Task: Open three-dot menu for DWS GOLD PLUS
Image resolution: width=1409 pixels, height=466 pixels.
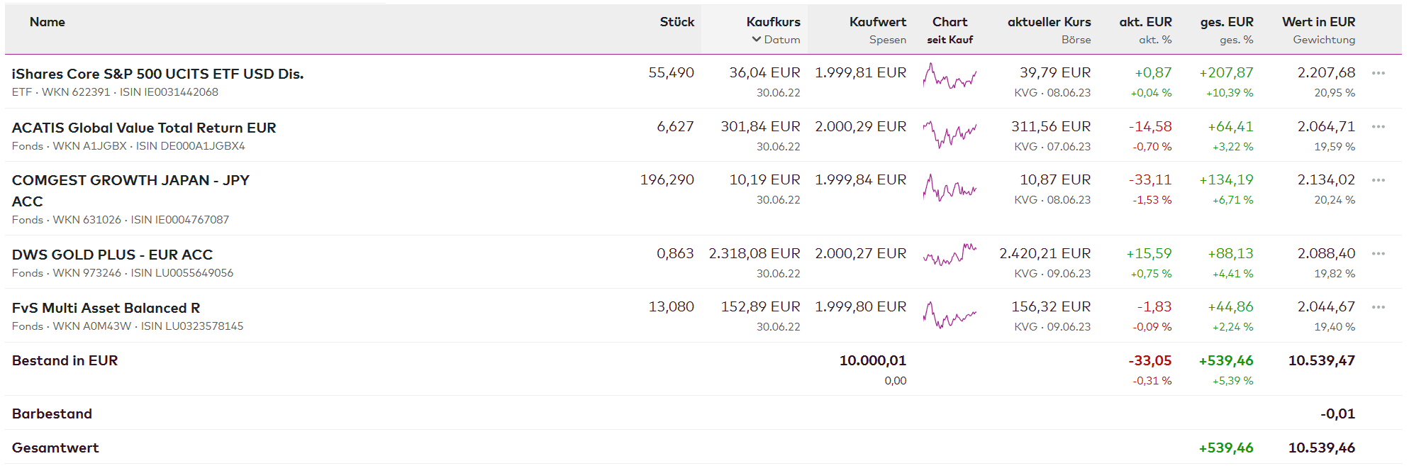Action: [1378, 254]
